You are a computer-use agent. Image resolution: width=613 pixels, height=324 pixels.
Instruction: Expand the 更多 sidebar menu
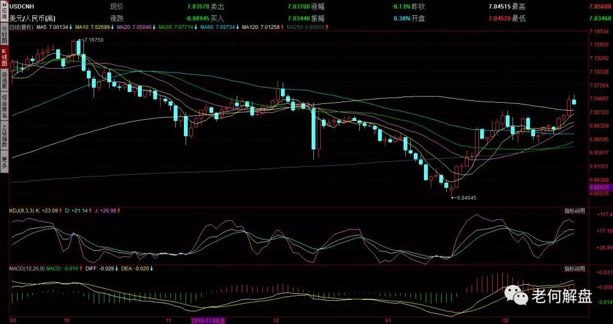[4, 162]
